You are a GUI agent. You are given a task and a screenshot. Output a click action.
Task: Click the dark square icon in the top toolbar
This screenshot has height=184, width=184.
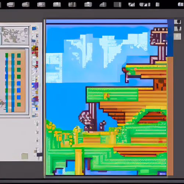(x=117, y=5)
